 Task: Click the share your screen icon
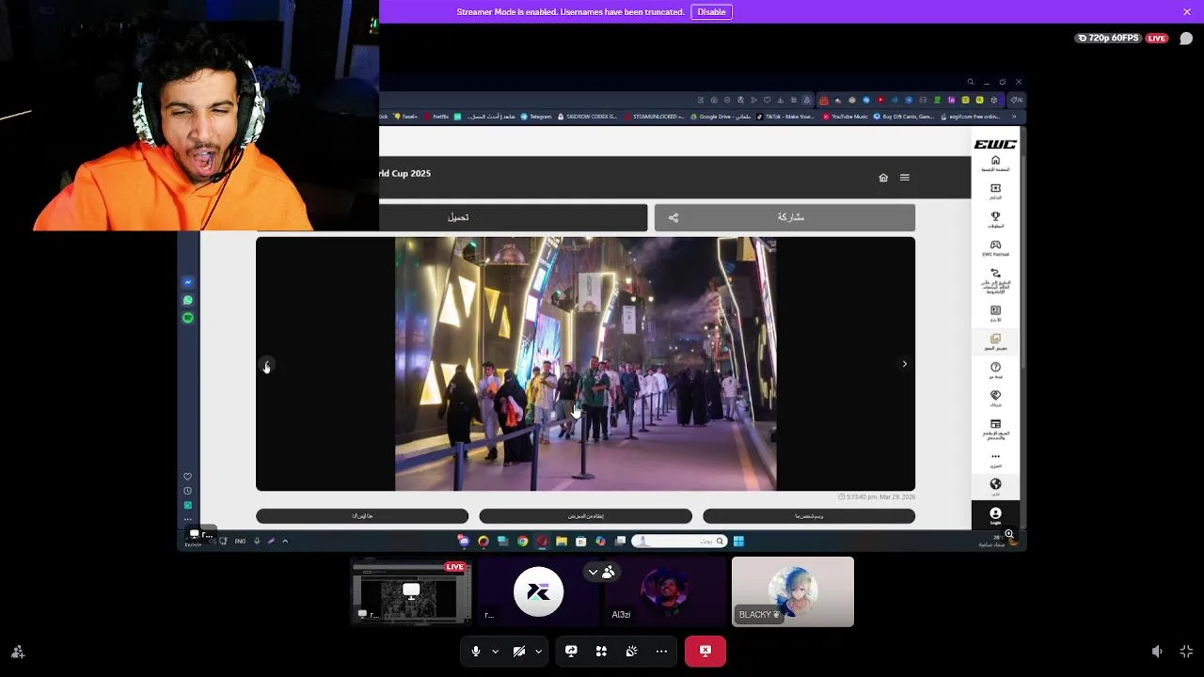[x=571, y=651]
